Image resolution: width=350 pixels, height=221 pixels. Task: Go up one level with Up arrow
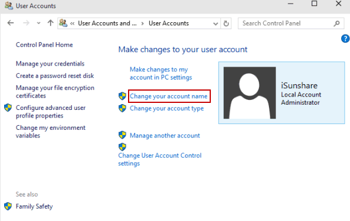(x=51, y=23)
